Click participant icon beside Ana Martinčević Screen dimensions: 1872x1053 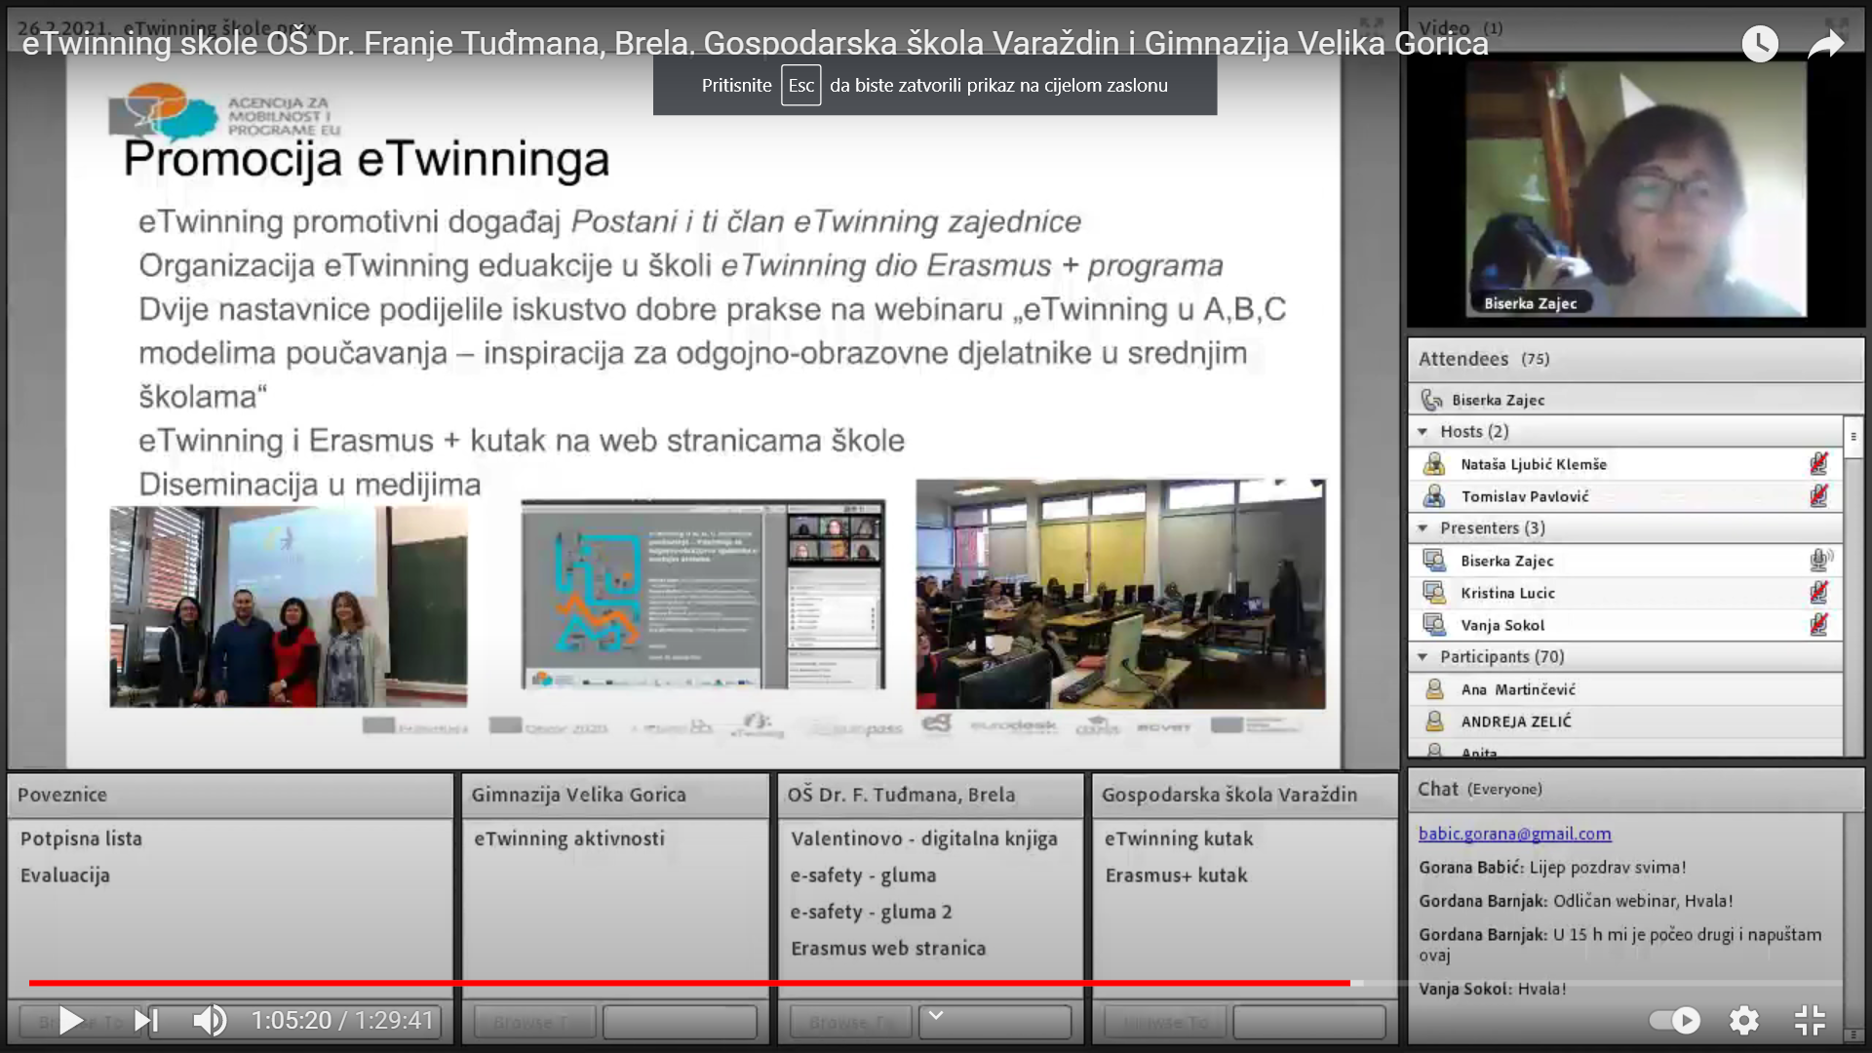click(x=1434, y=689)
